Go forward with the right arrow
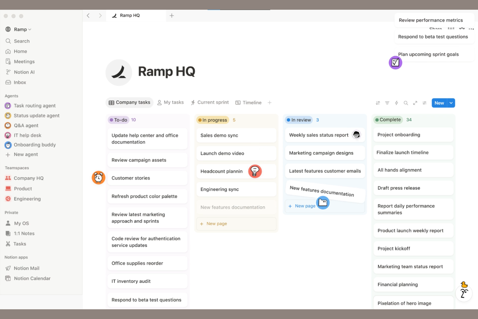 click(x=100, y=16)
